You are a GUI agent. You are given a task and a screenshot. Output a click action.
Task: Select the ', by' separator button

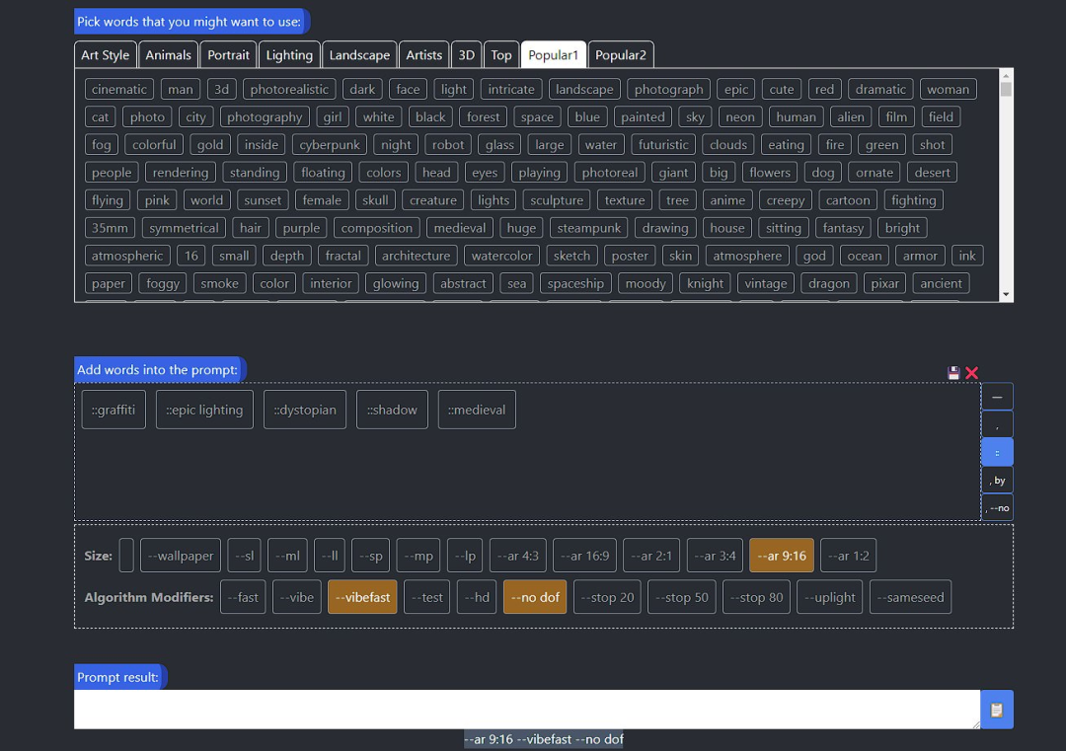[x=997, y=480]
